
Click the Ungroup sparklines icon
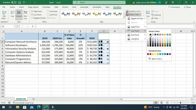coord(156,15)
